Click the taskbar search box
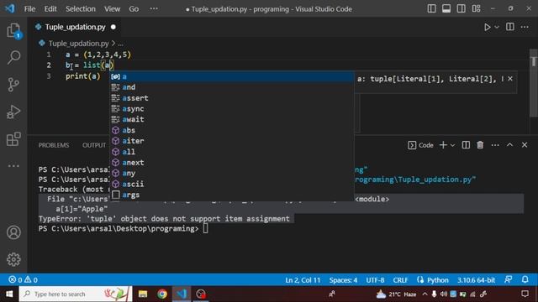Screen dimensions: 538x302 click(x=76, y=294)
